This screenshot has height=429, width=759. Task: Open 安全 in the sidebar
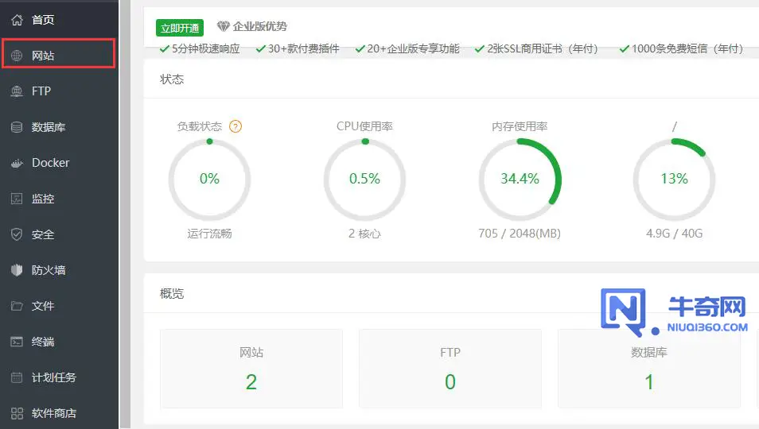tap(59, 234)
